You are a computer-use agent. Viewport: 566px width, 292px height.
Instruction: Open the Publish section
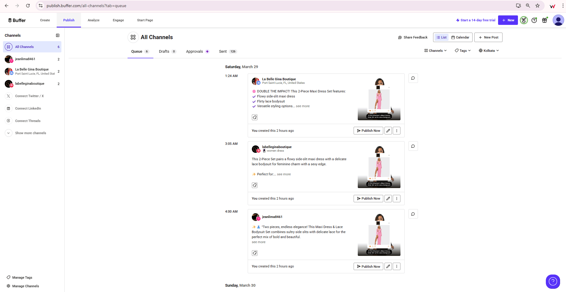69,20
